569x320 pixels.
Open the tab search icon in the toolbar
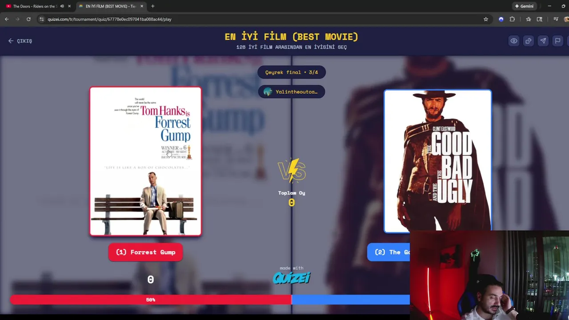click(x=540, y=19)
